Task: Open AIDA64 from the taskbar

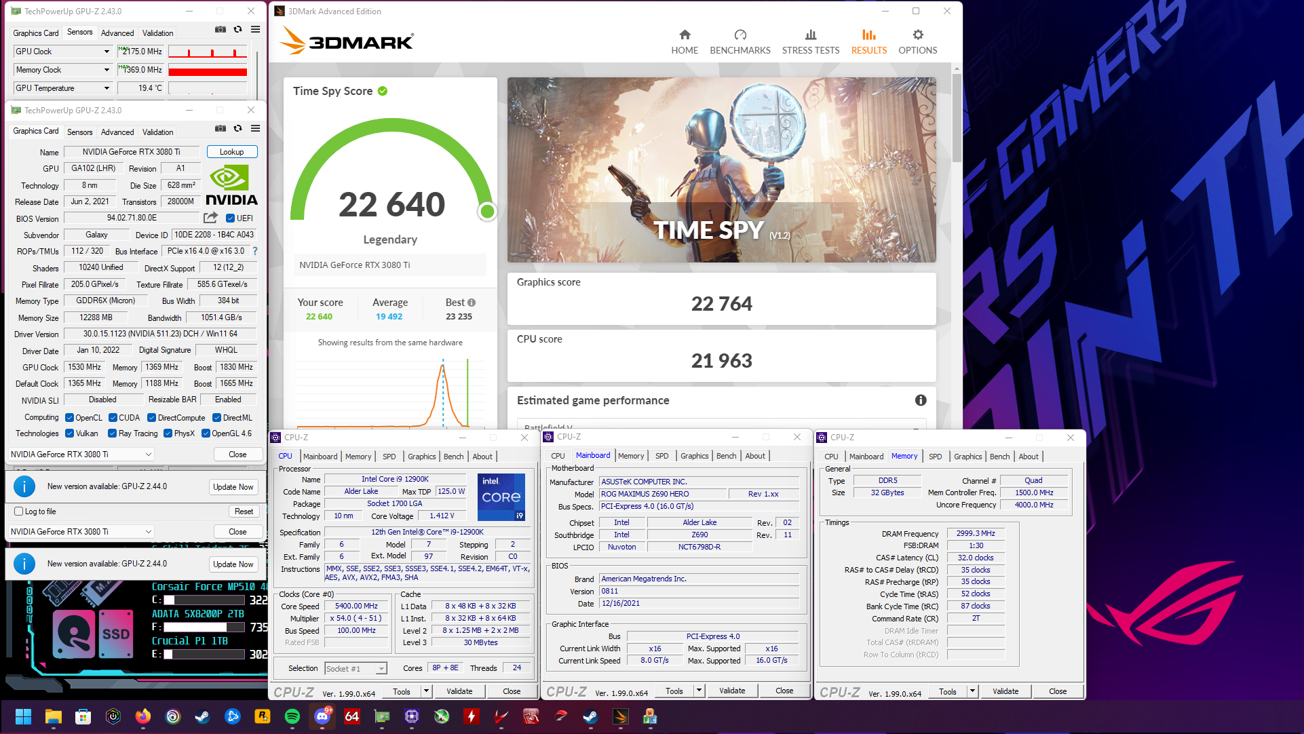Action: pos(352,716)
